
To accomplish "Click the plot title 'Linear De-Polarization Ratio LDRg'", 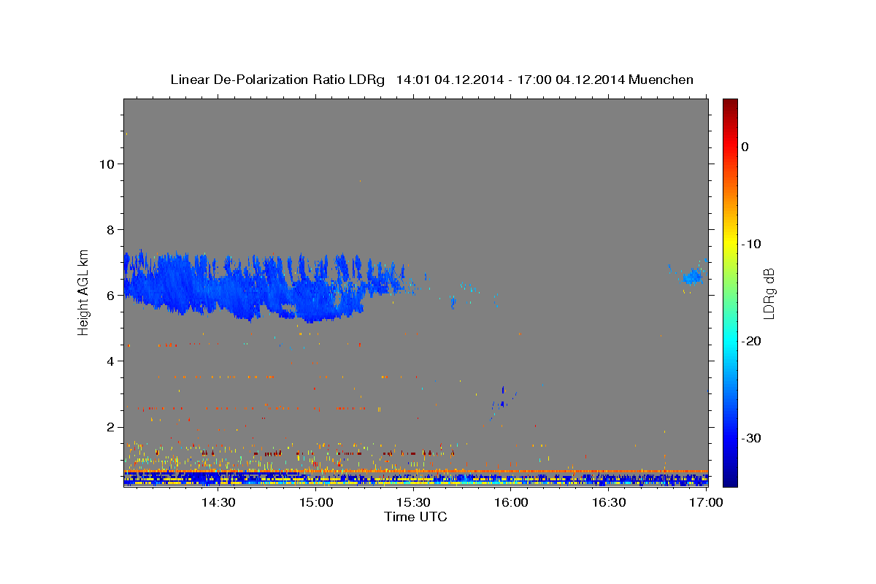I will coord(277,80).
